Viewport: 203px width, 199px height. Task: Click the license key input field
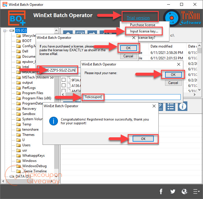point(60,70)
